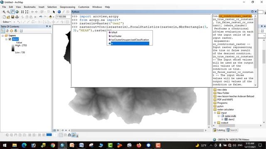Pause map drawing
The image size is (266, 149).
point(66,130)
